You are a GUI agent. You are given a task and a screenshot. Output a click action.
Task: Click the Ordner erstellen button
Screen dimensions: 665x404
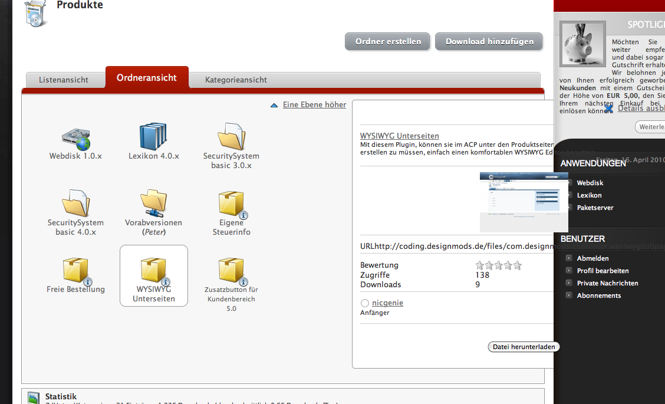point(388,42)
